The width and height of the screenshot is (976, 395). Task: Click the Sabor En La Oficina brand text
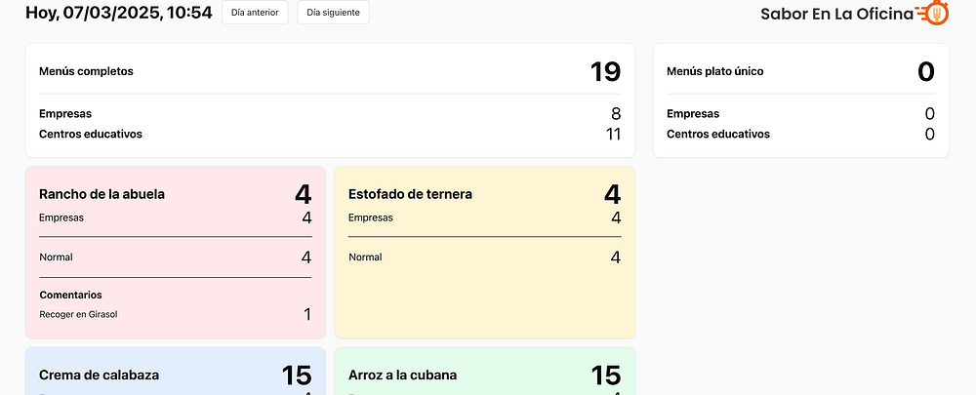[836, 14]
